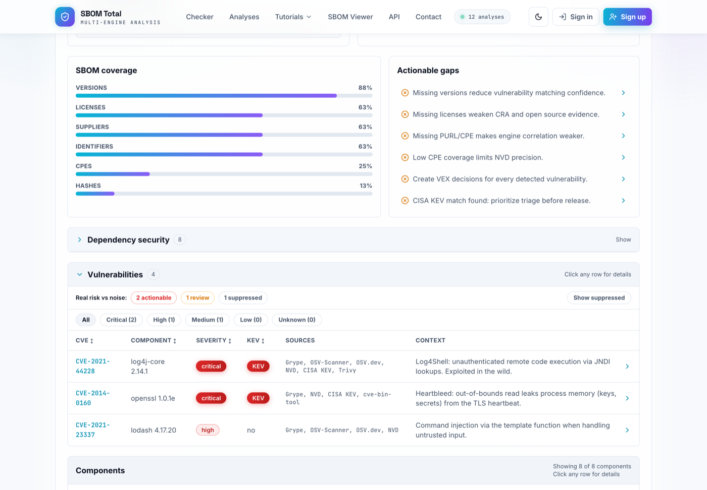This screenshot has width=707, height=490.
Task: Open the Missing PURL/CPE gap chevron
Action: pos(623,136)
